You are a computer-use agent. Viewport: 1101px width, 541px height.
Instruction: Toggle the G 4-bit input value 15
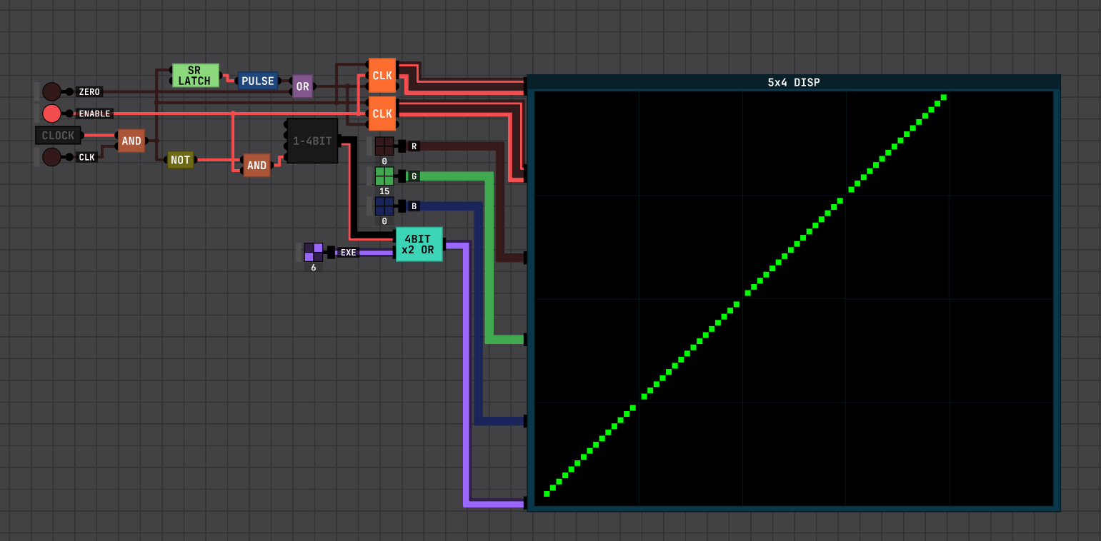pos(384,176)
